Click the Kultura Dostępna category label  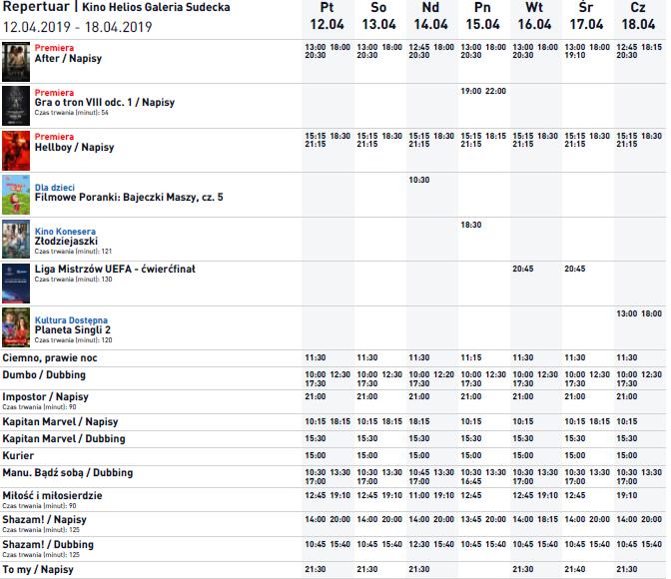pyautogui.click(x=71, y=320)
